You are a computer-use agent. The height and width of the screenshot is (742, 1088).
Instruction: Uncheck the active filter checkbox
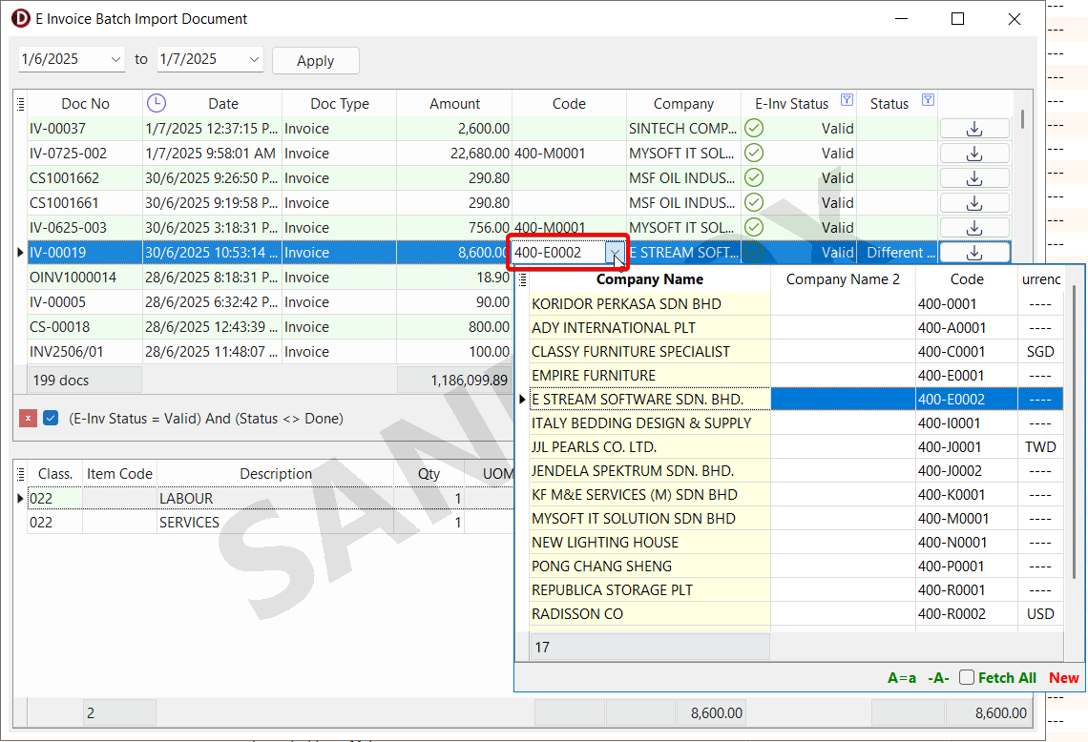52,419
